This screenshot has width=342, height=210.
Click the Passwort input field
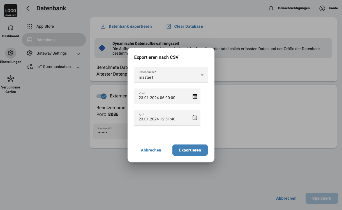pyautogui.click(x=110, y=132)
